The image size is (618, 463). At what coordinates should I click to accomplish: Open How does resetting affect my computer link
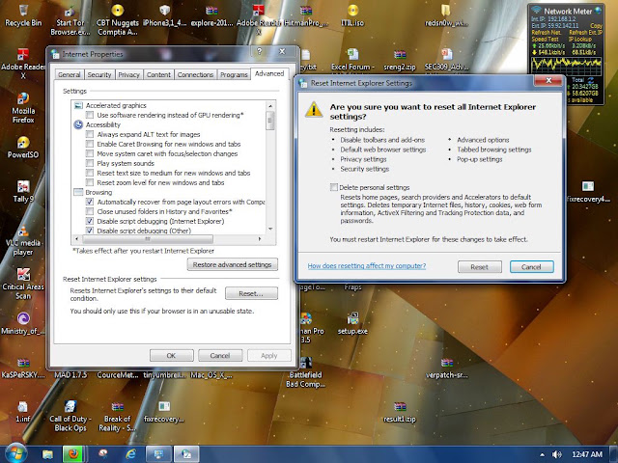click(x=367, y=266)
